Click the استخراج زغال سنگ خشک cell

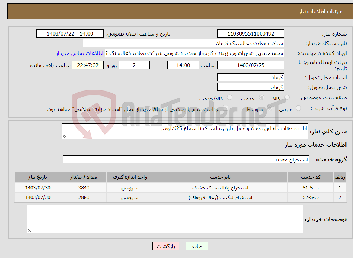pos(220,188)
